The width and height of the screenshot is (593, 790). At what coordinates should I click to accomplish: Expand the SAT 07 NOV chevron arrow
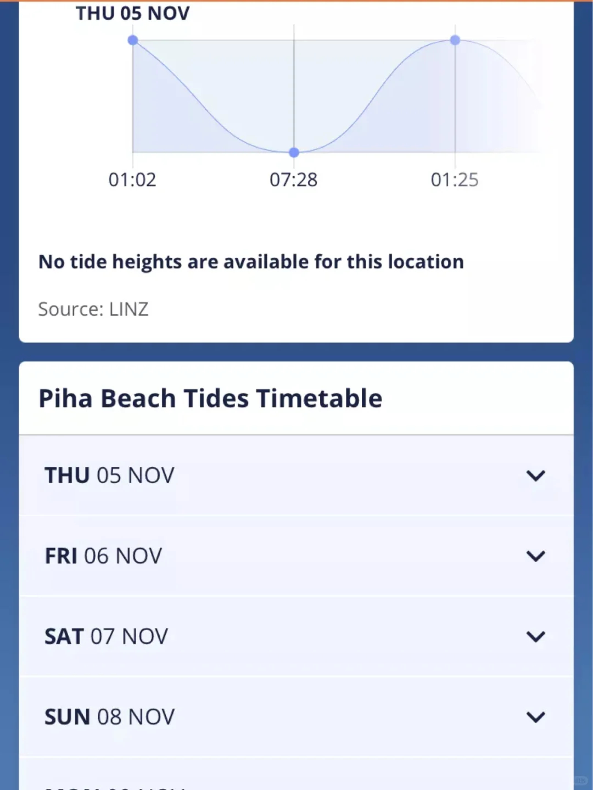click(x=535, y=637)
